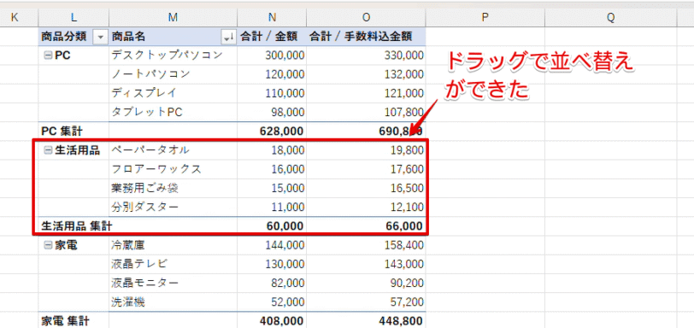694x328 pixels.
Task: Click the 18,000 amount cell
Action: pos(272,150)
